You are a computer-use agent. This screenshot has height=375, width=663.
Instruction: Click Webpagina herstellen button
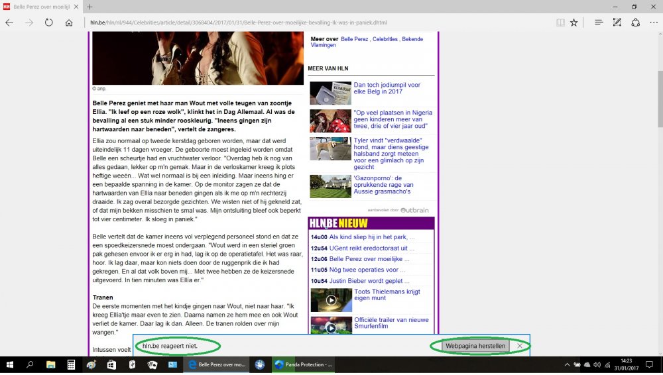point(475,346)
